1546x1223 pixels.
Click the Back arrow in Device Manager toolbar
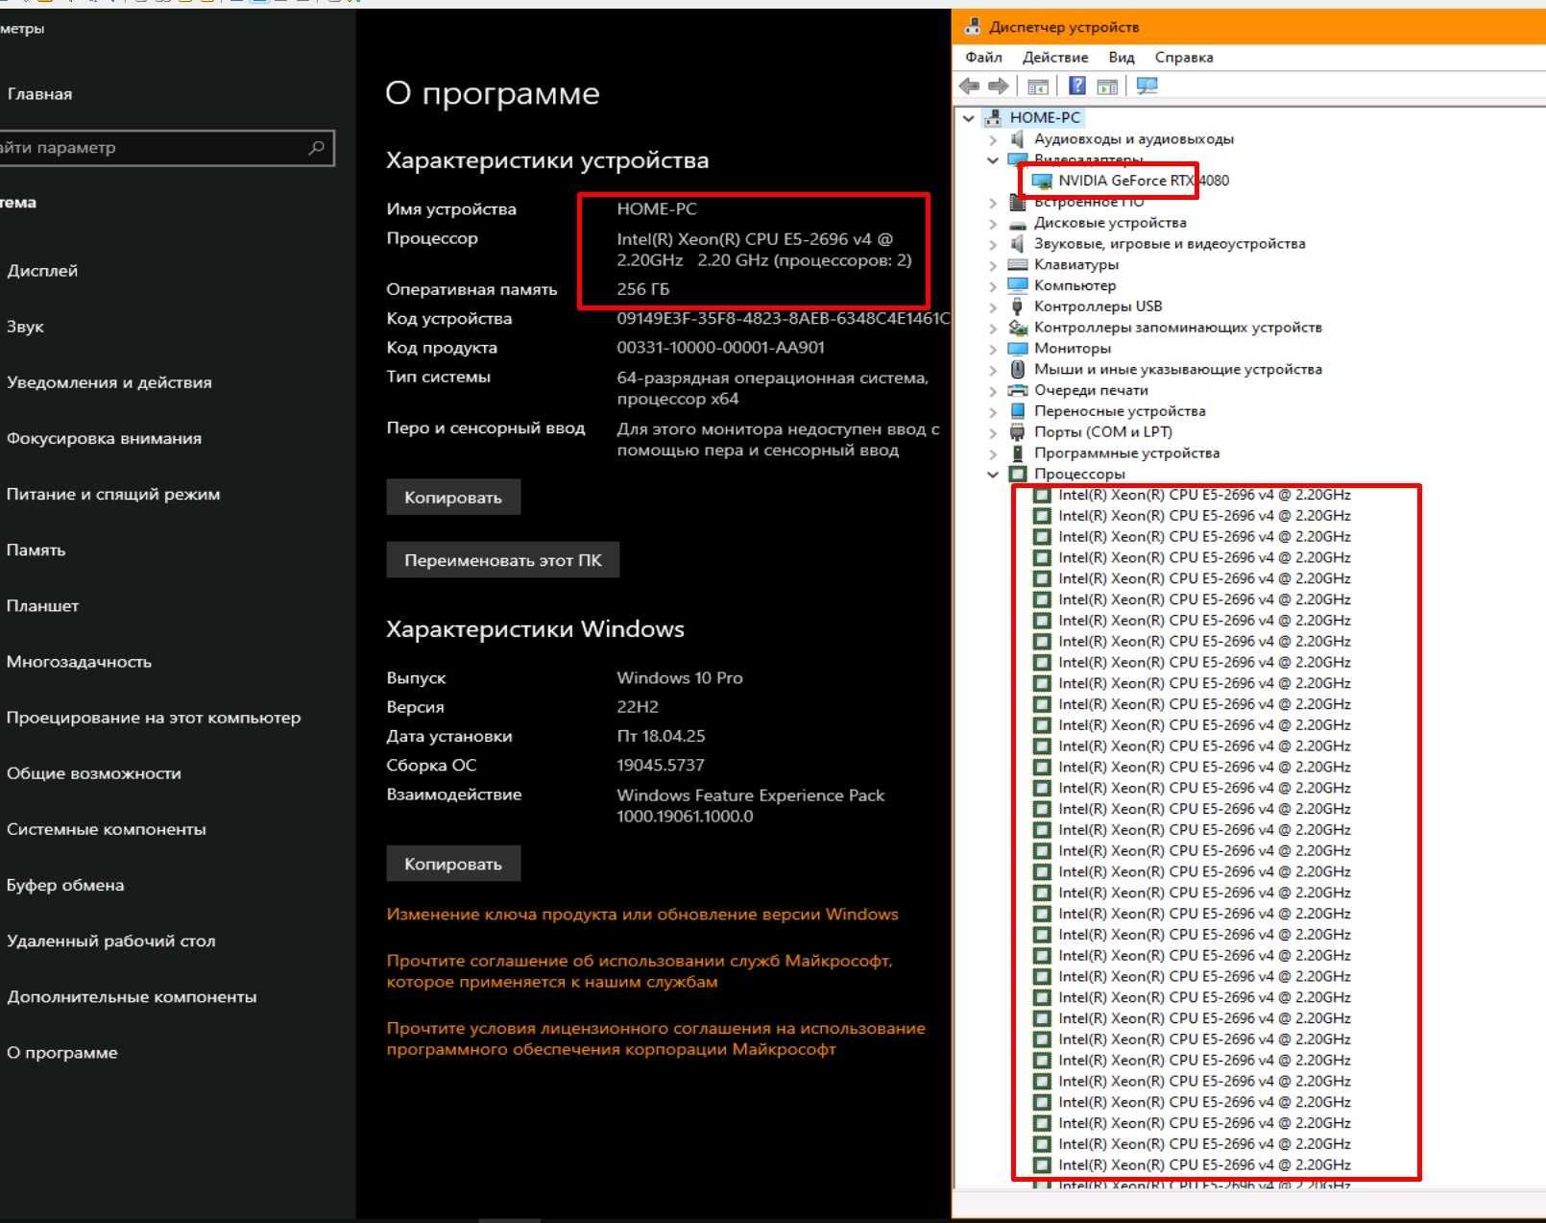pyautogui.click(x=970, y=86)
